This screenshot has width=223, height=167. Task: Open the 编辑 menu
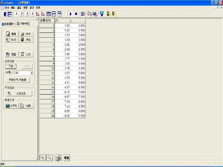point(13,7)
